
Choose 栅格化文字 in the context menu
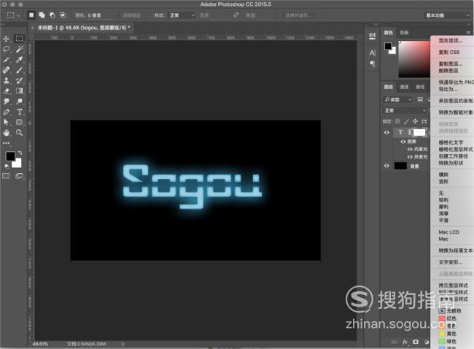click(451, 142)
